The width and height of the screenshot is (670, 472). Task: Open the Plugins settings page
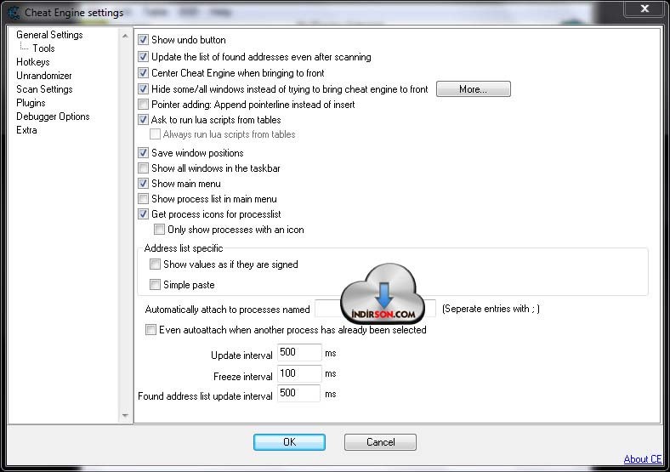(31, 103)
